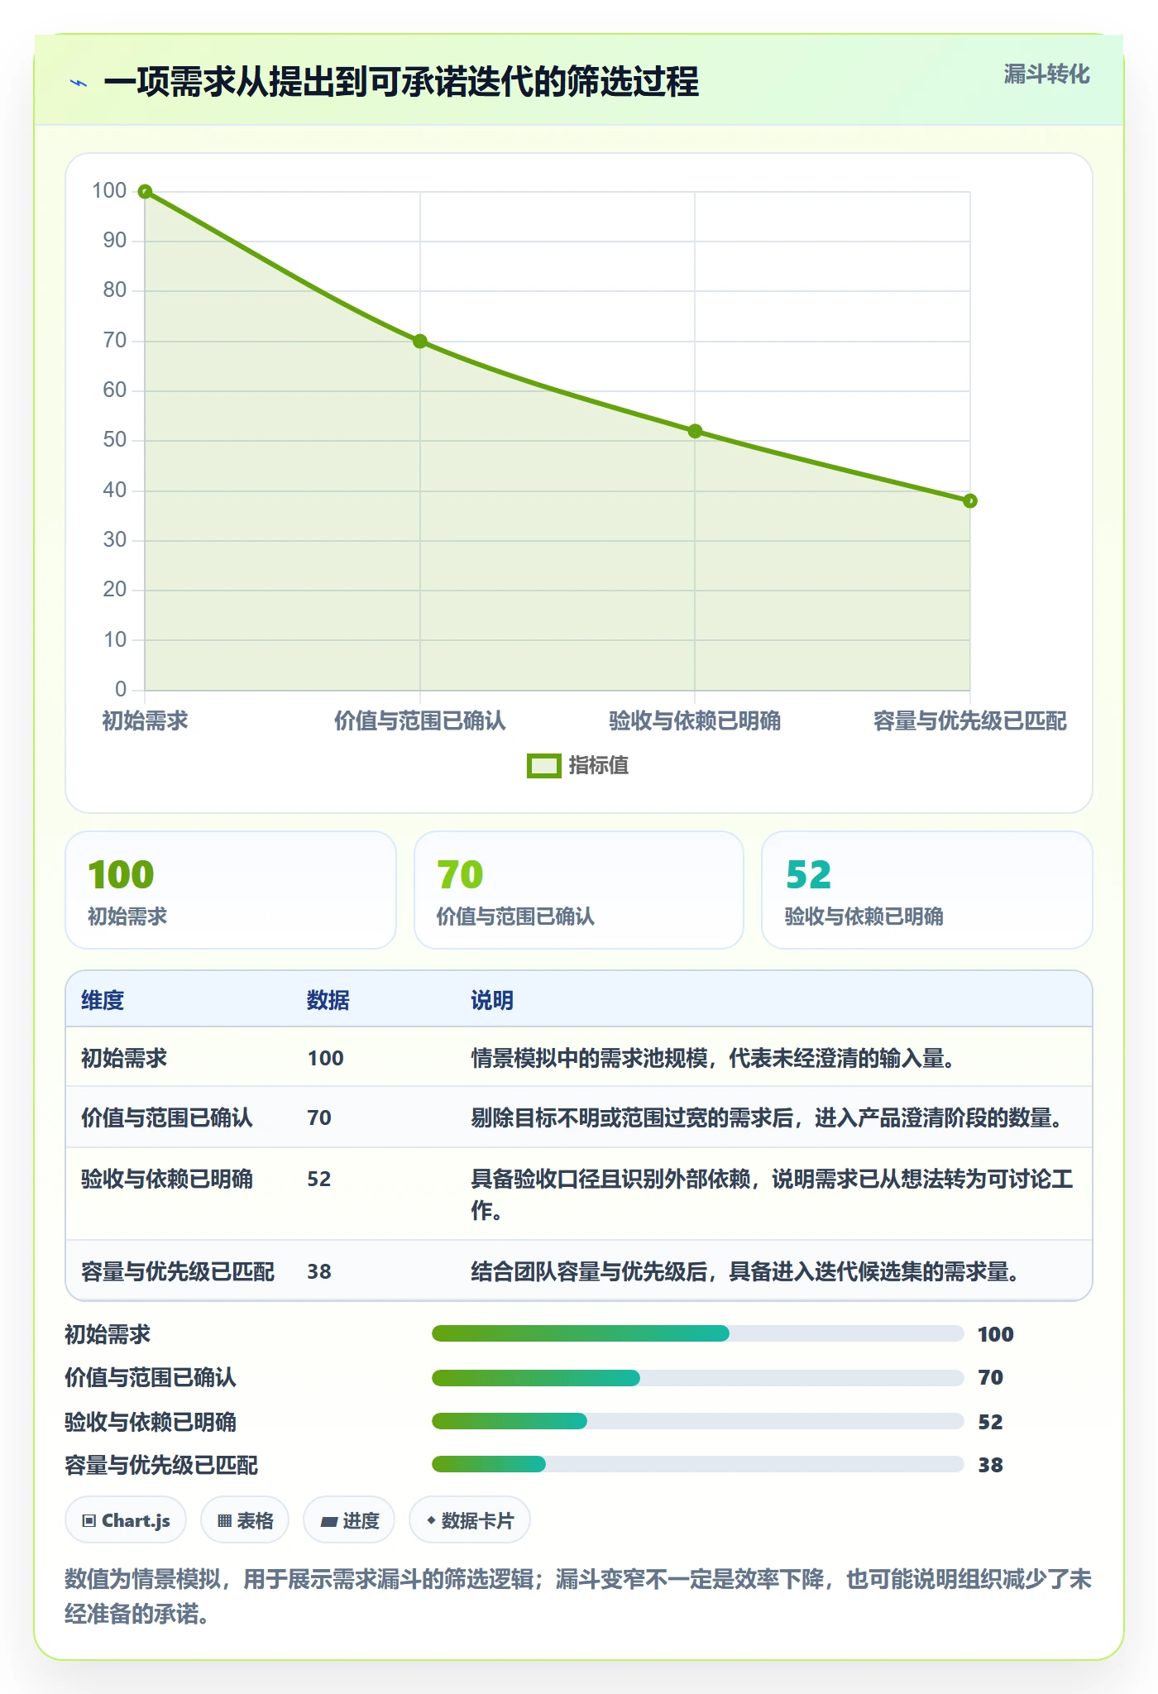Select the chart data point at 100
Screen dimensions: 1158x1694
tap(145, 192)
